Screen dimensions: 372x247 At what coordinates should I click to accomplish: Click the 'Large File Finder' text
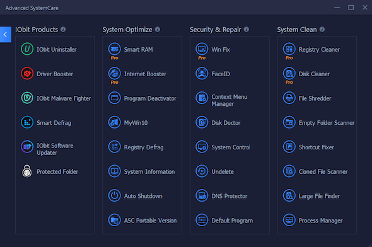pyautogui.click(x=319, y=196)
